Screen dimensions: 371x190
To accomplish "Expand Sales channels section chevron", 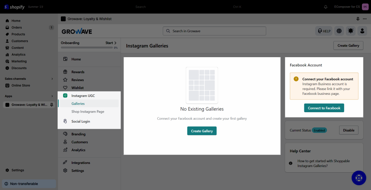I will click(52, 79).
